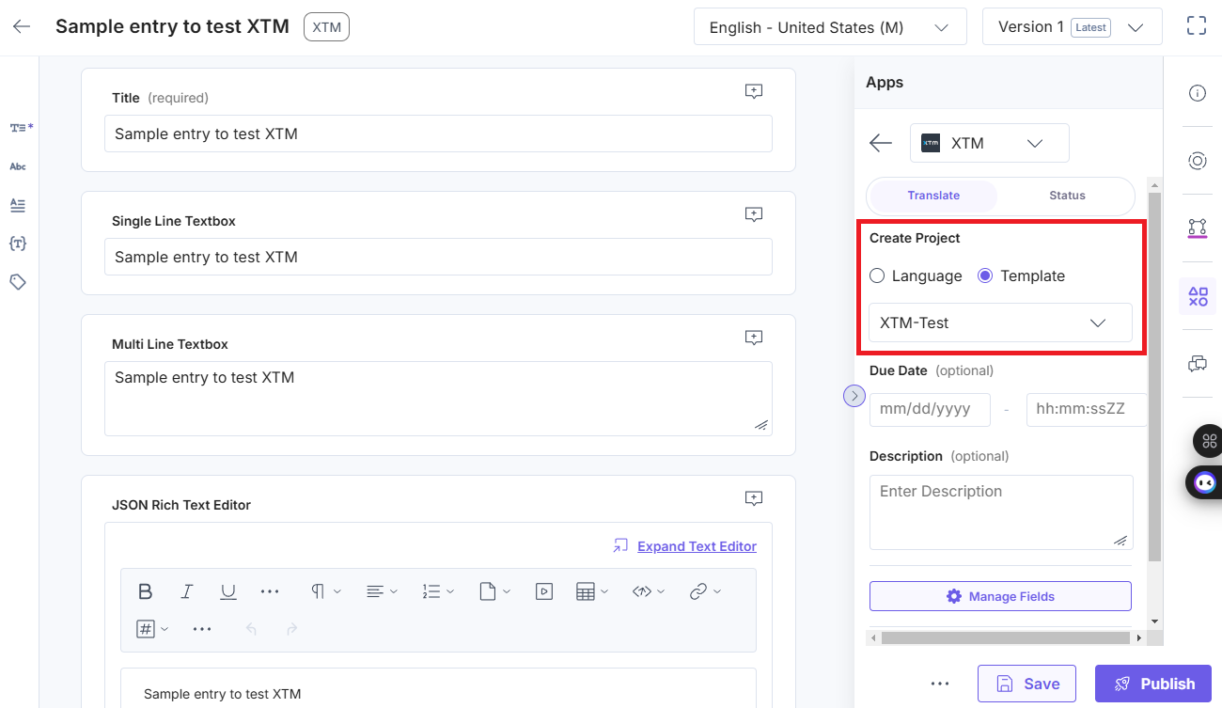This screenshot has height=708, width=1222.
Task: Open the embed code dropdown in editor toolbar
Action: [x=649, y=591]
